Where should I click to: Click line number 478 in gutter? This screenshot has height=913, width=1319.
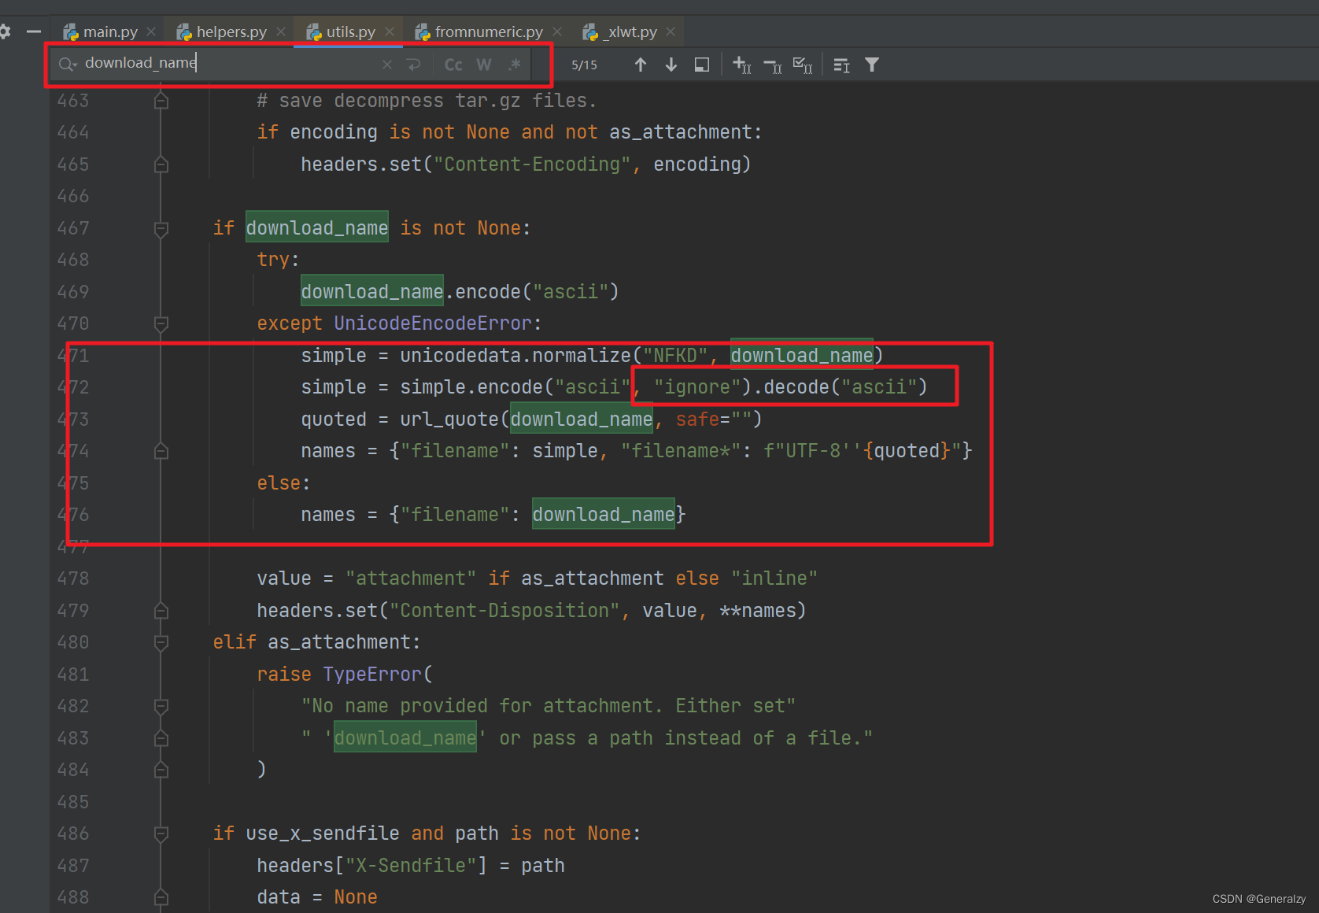pyautogui.click(x=73, y=578)
